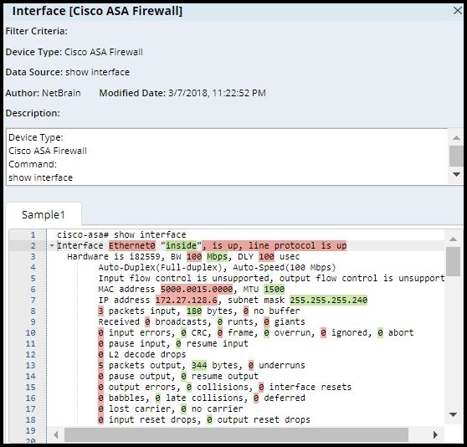The height and width of the screenshot is (447, 467).
Task: Collapse the Interface Ethernet0 line fold arrow
Action: tap(52, 246)
